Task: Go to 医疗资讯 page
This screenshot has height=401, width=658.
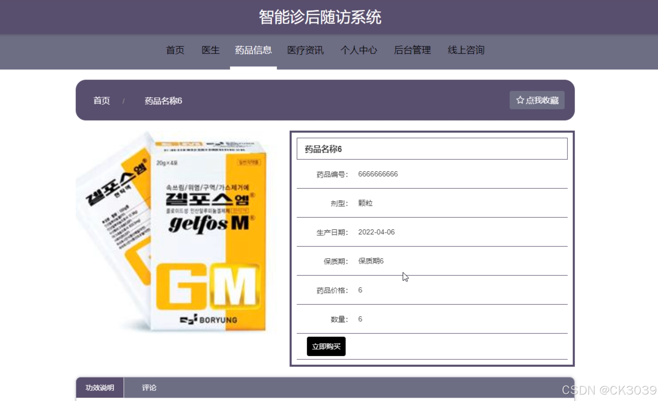Action: coord(305,50)
